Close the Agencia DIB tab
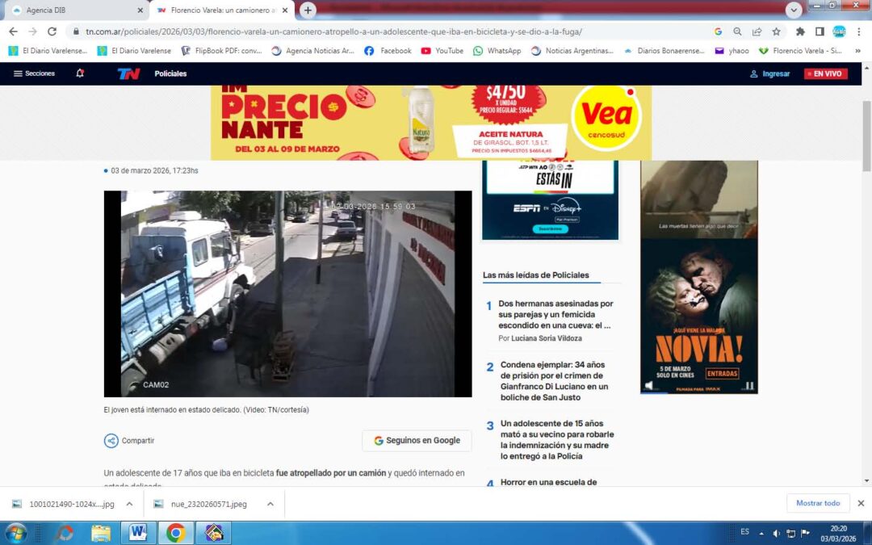Screen dimensions: 872x545 pos(140,10)
